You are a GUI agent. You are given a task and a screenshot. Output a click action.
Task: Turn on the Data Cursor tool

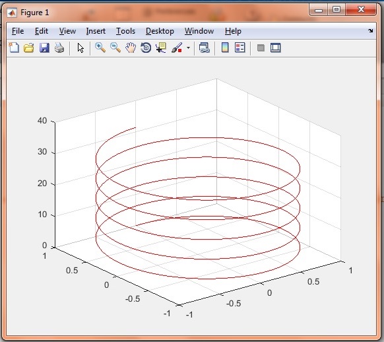pos(161,48)
